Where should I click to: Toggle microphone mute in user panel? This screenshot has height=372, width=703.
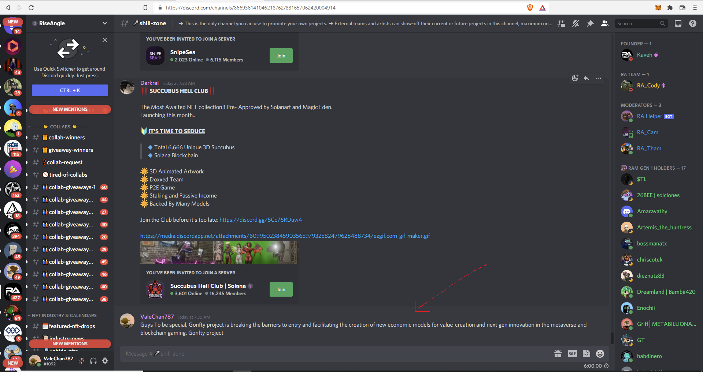point(82,361)
